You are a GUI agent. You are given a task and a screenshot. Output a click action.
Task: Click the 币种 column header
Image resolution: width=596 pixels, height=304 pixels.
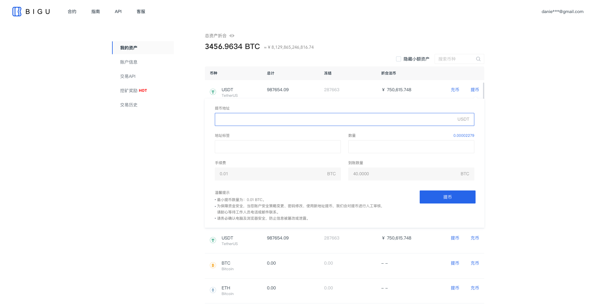click(214, 73)
